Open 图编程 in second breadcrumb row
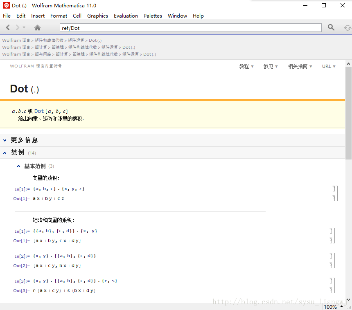 click(58, 47)
